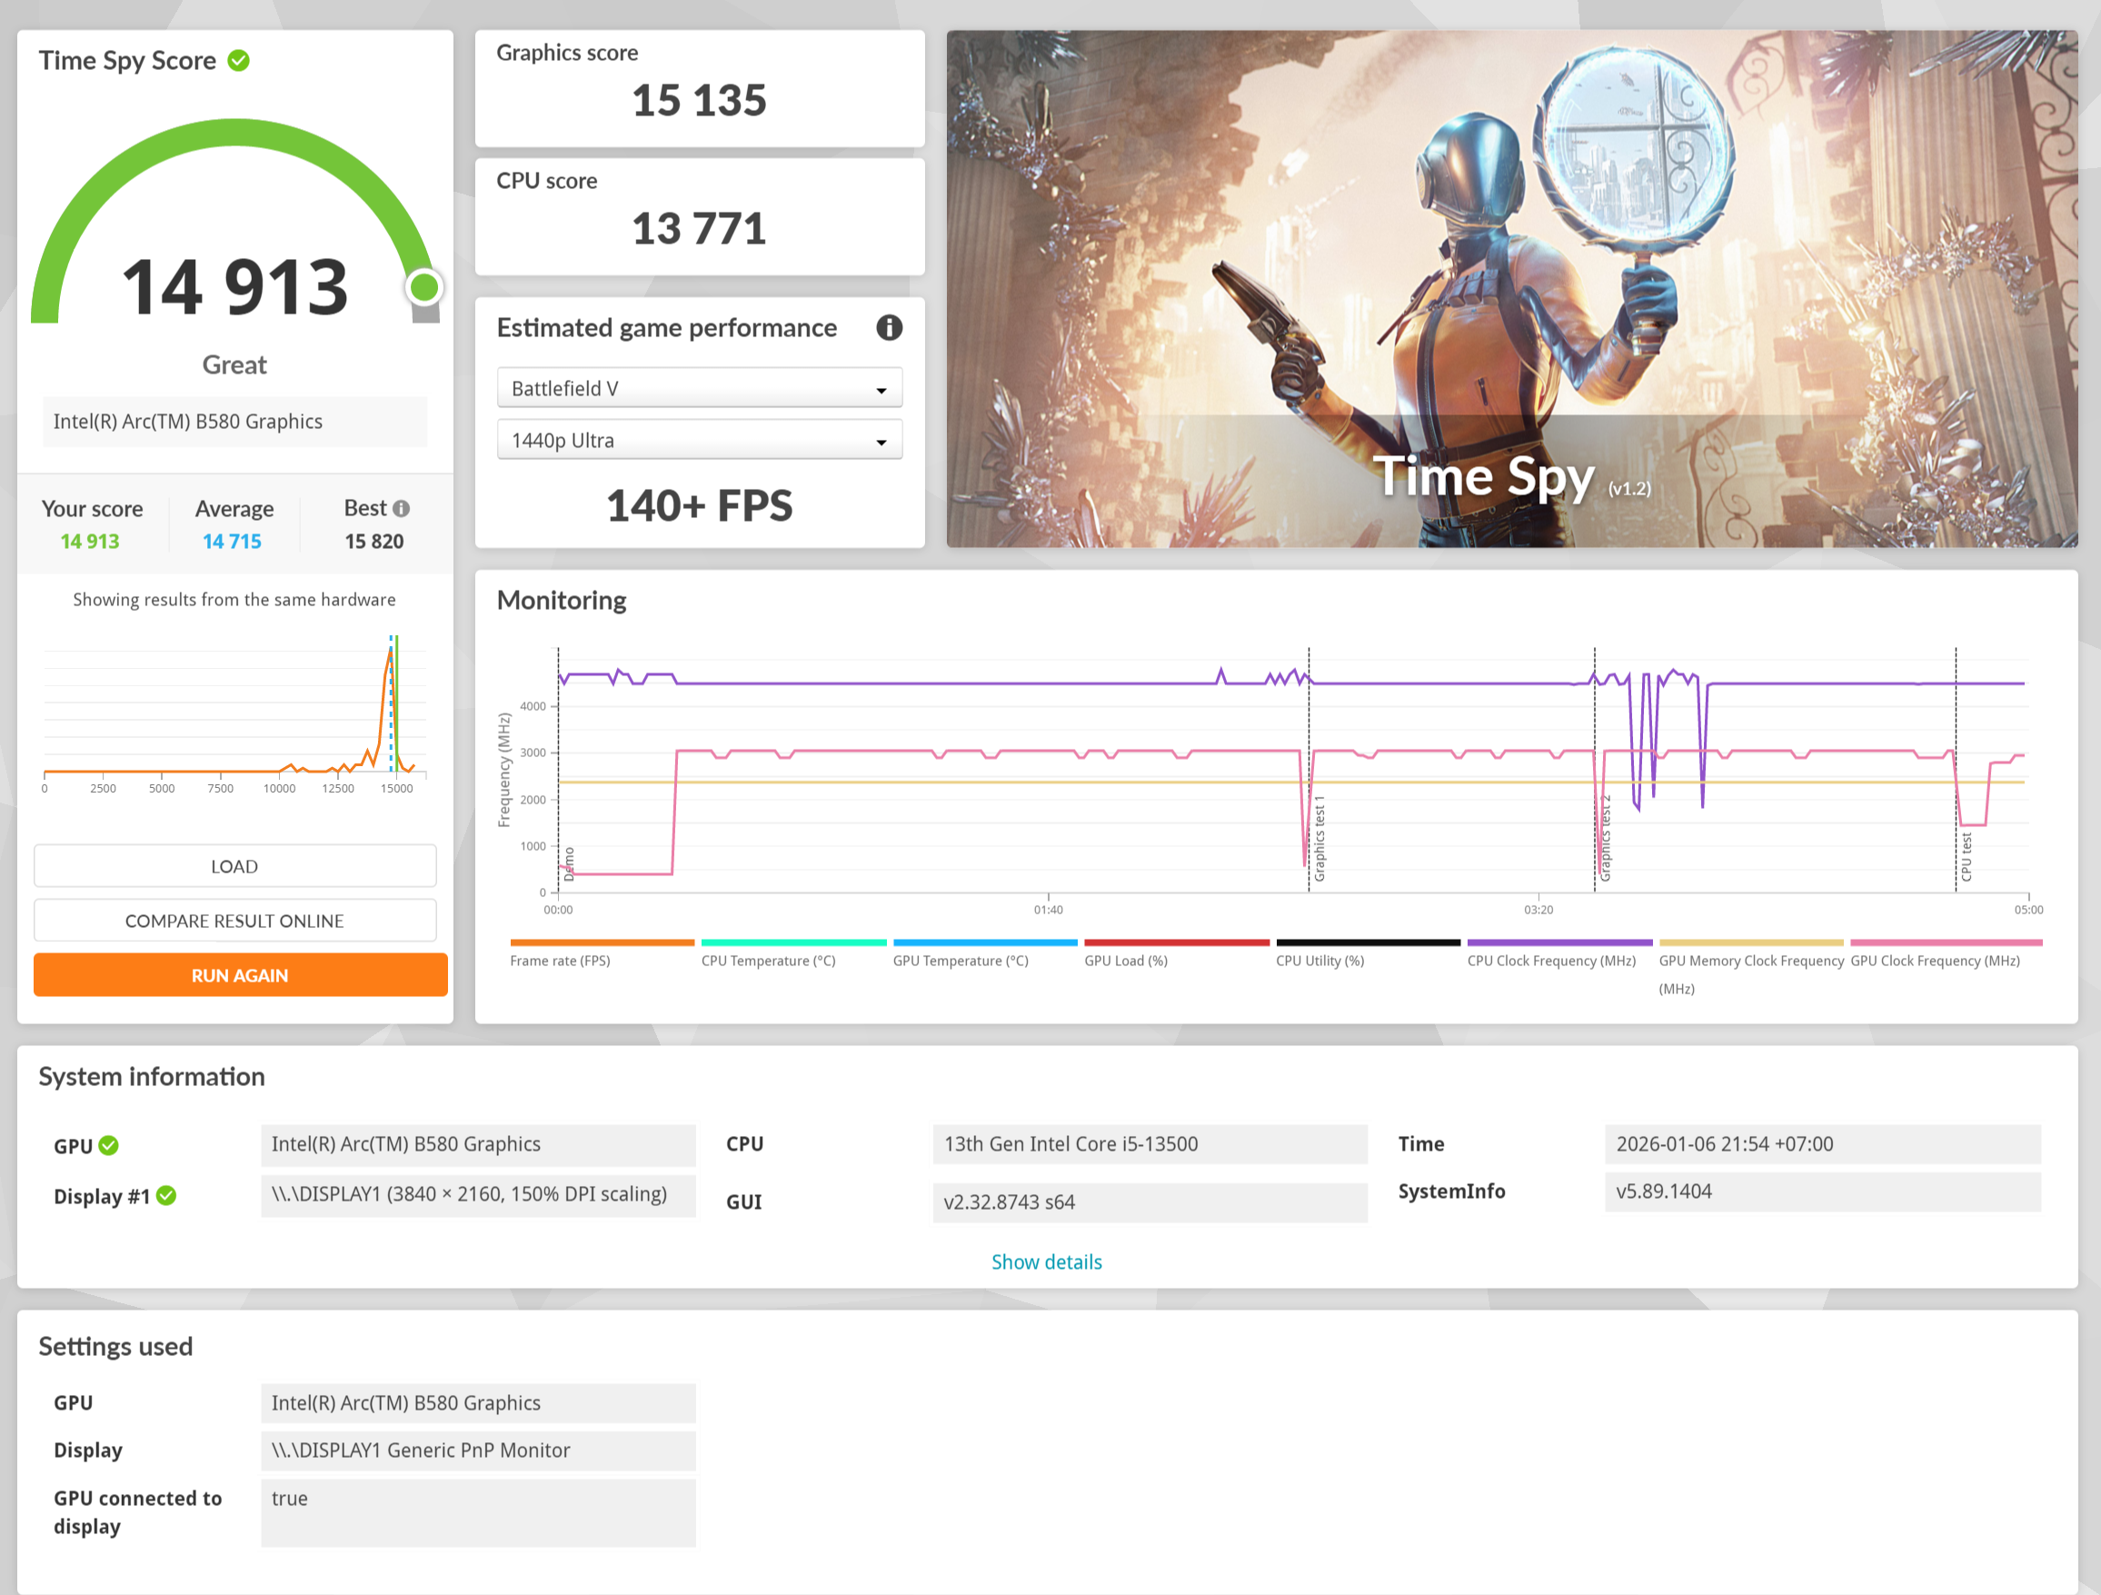Click the green gauge indicator knob
The height and width of the screenshot is (1595, 2101).
tap(423, 287)
